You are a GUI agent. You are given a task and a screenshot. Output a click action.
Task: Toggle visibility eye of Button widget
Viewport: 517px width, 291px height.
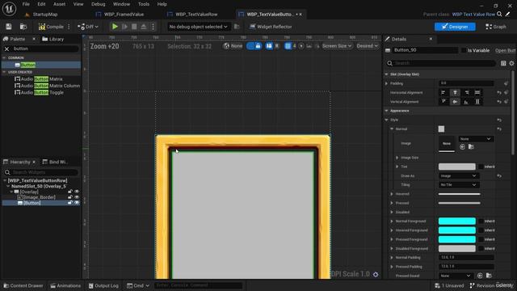coord(77,203)
